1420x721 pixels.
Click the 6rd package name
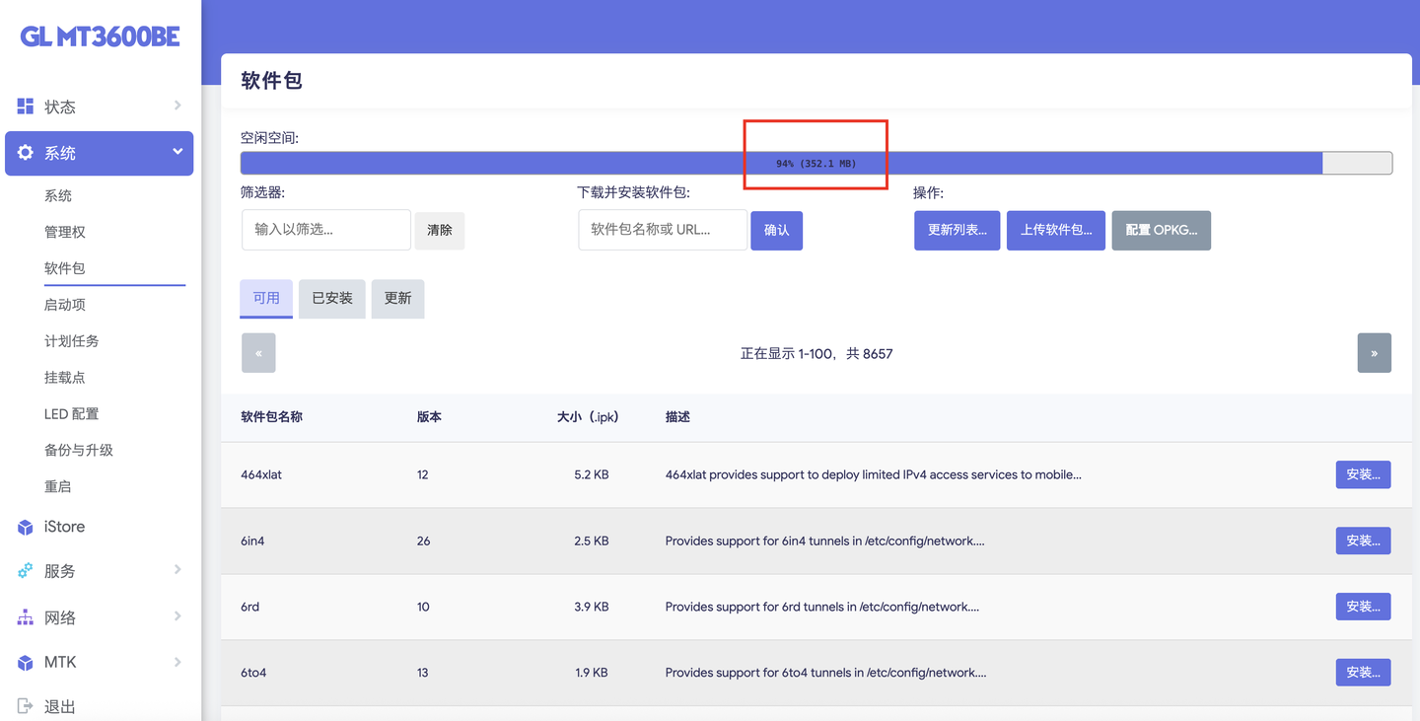[x=249, y=607]
